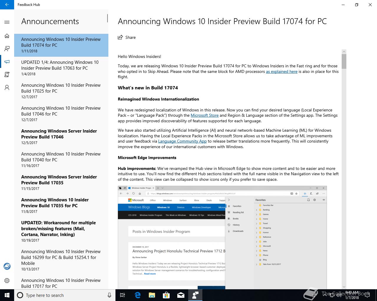377x301 pixels.
Task: Click article scrollbar down arrow
Action: click(344, 287)
